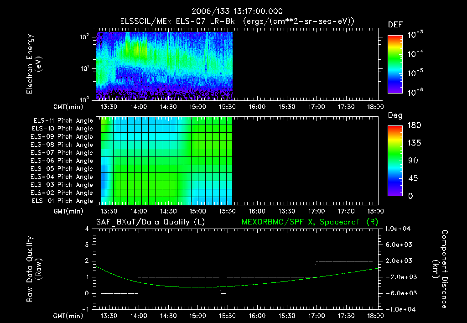The height and width of the screenshot is (323, 467).
Task: Select the ELS-03 Pitch Angle row label
Action: click(x=62, y=185)
